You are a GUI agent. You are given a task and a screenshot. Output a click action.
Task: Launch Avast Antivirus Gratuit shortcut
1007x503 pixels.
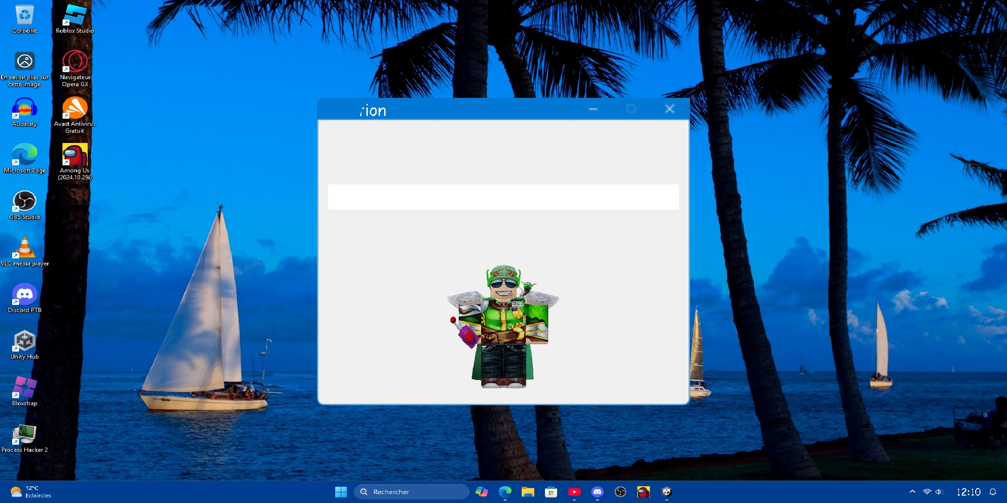[x=75, y=116]
